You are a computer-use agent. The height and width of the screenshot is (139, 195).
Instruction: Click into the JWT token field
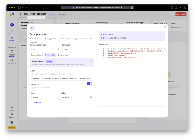point(61,78)
